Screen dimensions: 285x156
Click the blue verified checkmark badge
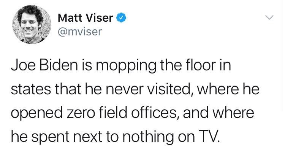point(121,18)
